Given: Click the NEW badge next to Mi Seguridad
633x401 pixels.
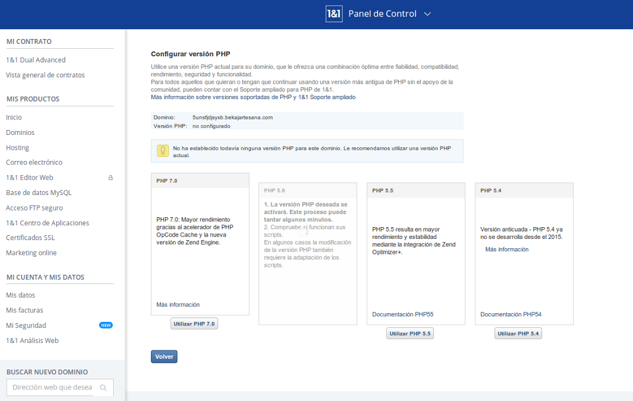Looking at the screenshot, I should click(x=106, y=325).
